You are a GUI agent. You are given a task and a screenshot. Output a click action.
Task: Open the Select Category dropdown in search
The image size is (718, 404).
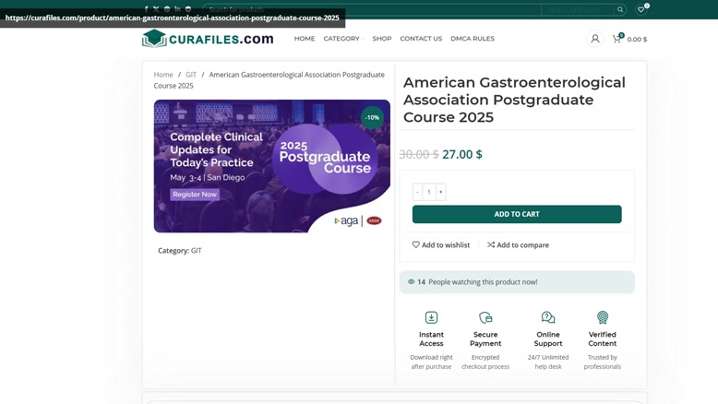(x=577, y=9)
